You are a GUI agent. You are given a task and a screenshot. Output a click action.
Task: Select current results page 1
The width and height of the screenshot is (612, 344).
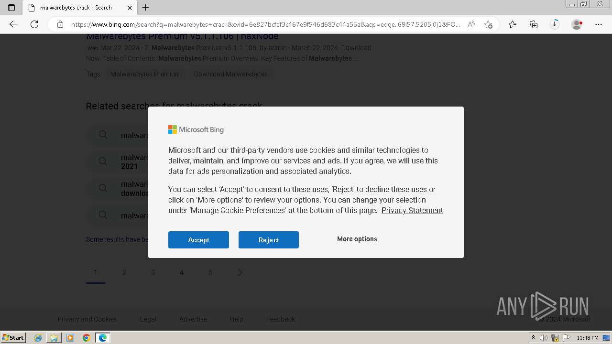click(96, 272)
